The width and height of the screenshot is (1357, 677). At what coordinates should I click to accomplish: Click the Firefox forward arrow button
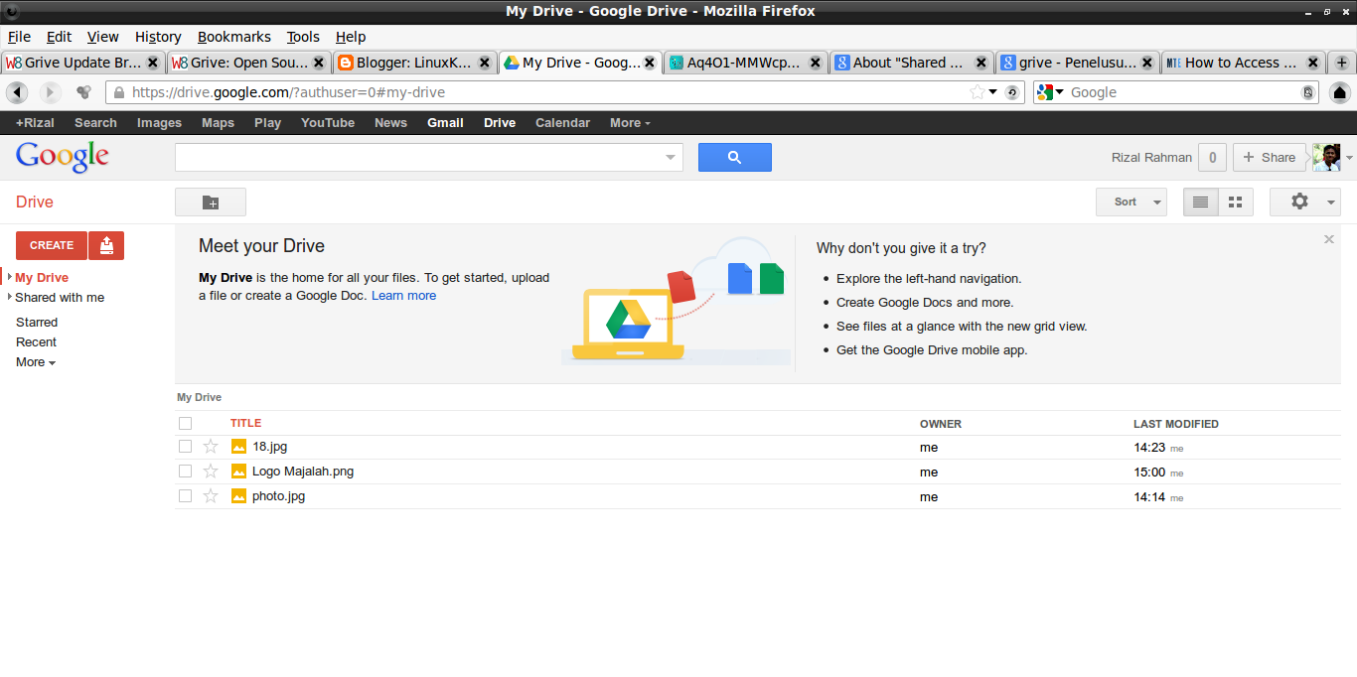(x=50, y=92)
